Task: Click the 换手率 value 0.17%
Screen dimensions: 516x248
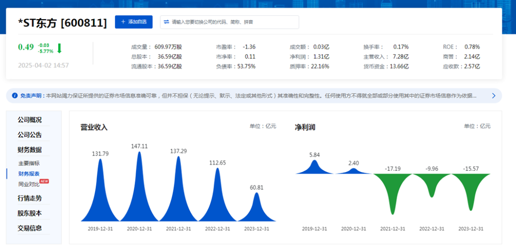Action: pos(401,47)
